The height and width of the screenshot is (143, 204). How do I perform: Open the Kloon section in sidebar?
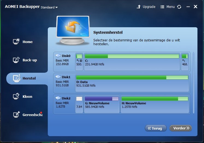(23, 96)
